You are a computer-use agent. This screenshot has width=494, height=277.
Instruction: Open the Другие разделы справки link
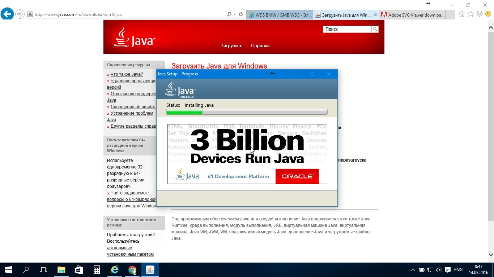133,126
